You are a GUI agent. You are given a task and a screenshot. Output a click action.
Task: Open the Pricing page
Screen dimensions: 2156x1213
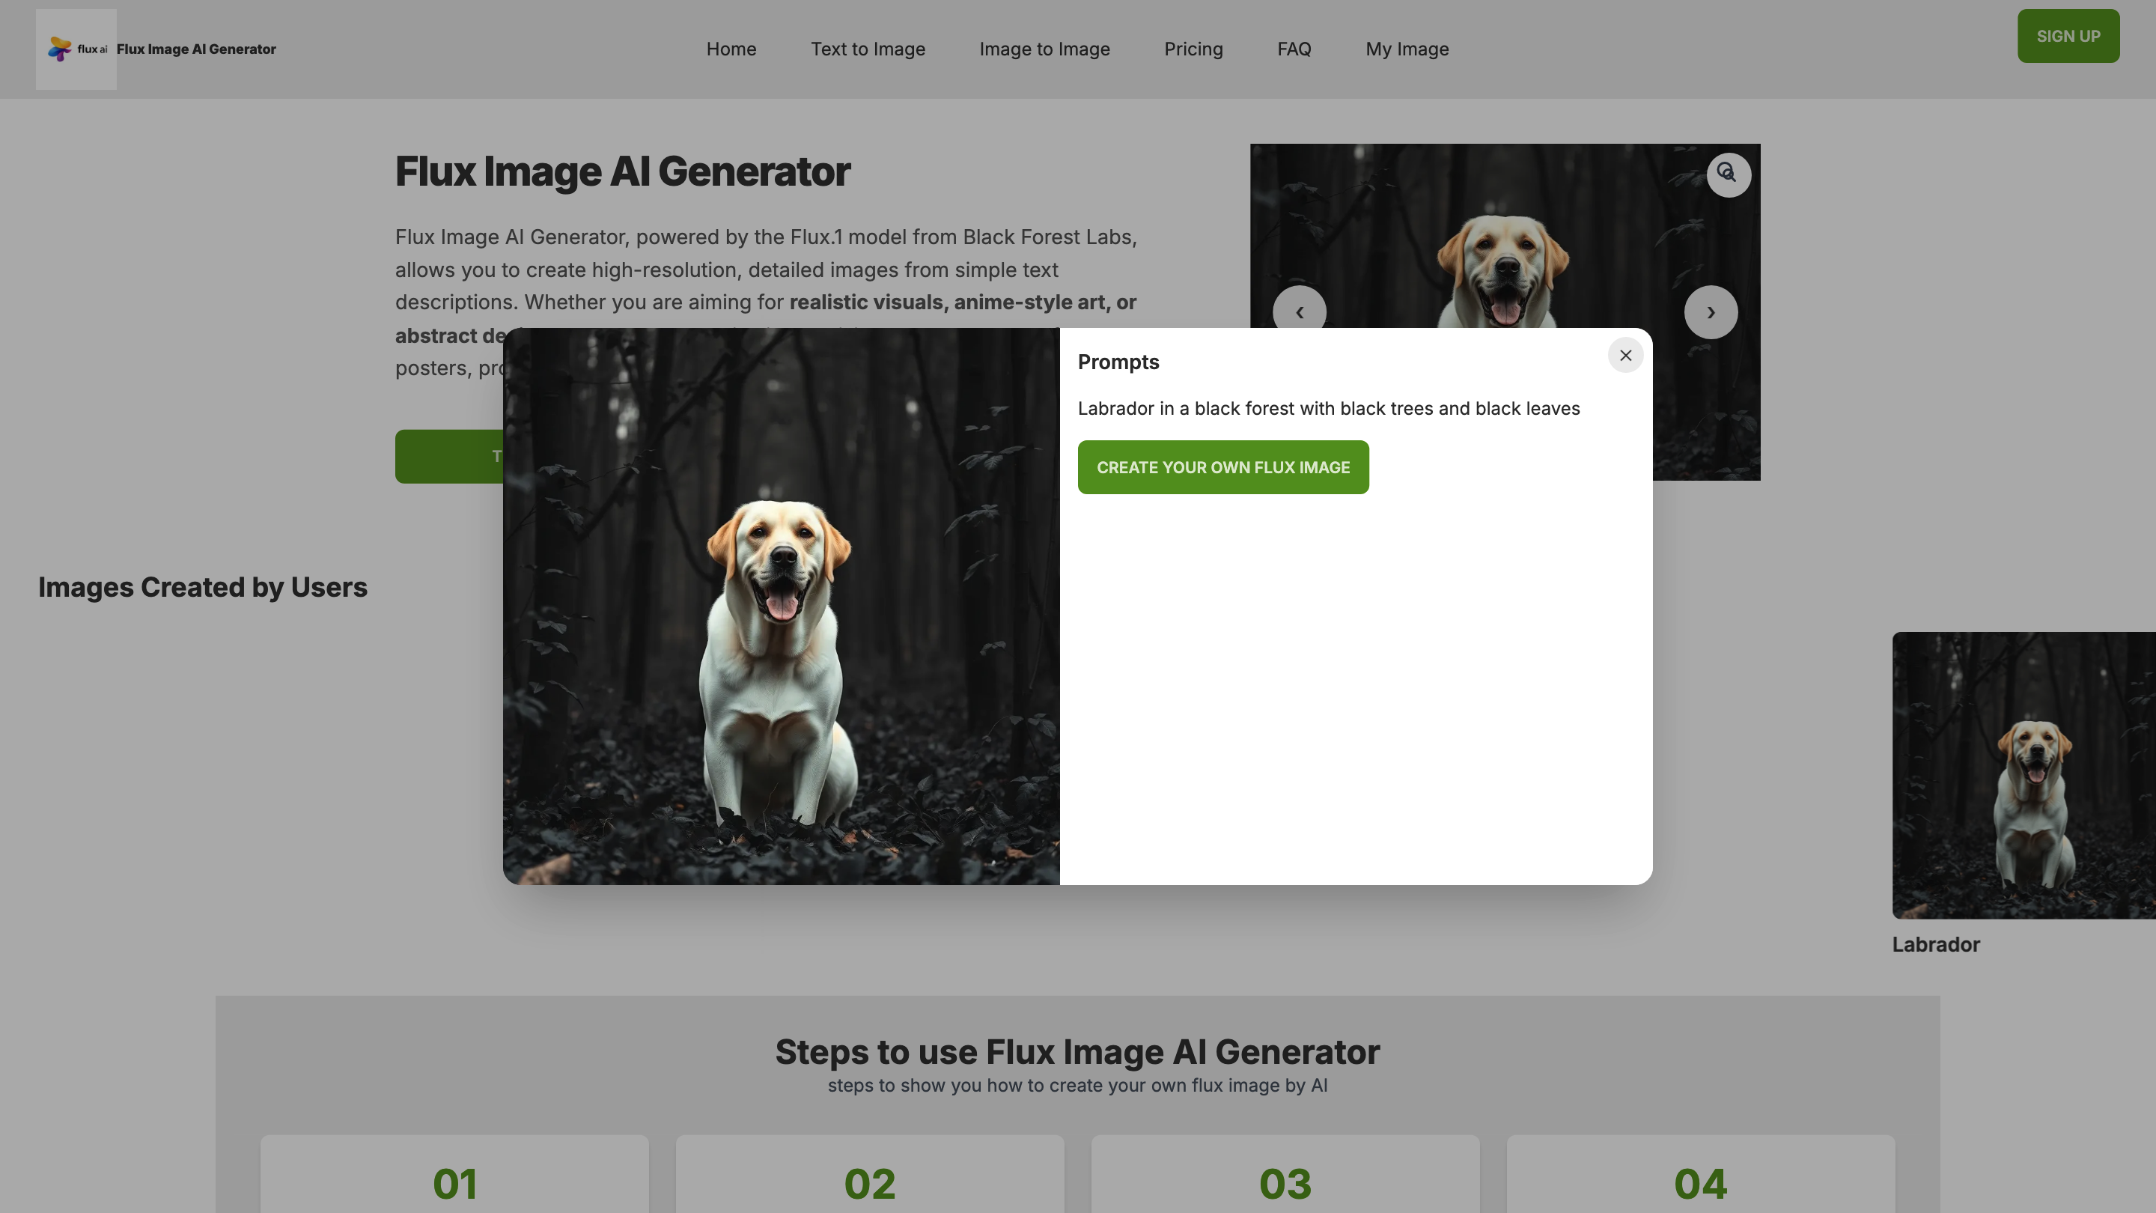[x=1193, y=49]
